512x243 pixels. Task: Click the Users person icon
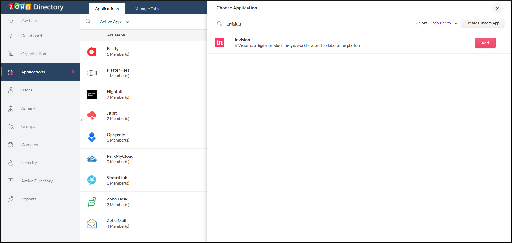click(x=10, y=90)
